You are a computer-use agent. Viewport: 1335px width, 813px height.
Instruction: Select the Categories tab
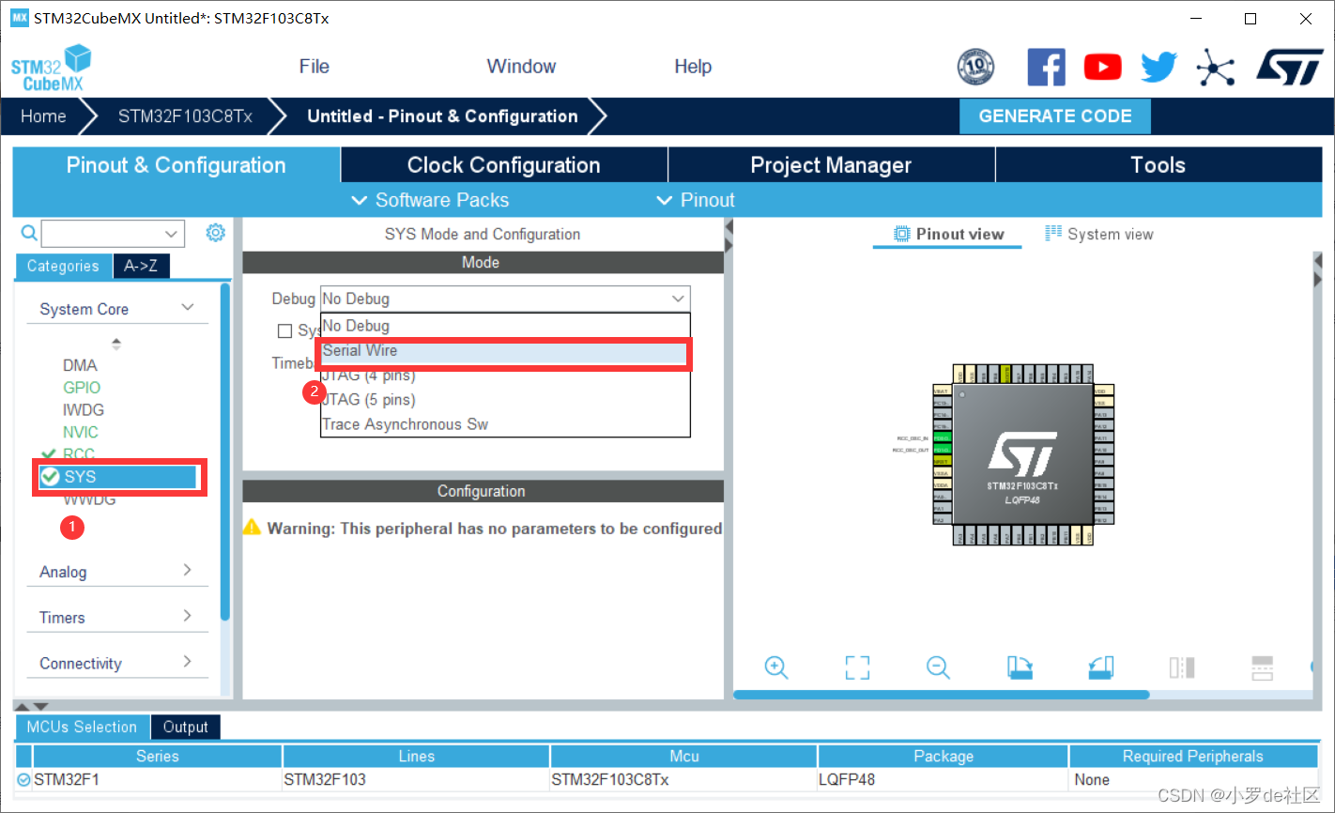tap(63, 267)
